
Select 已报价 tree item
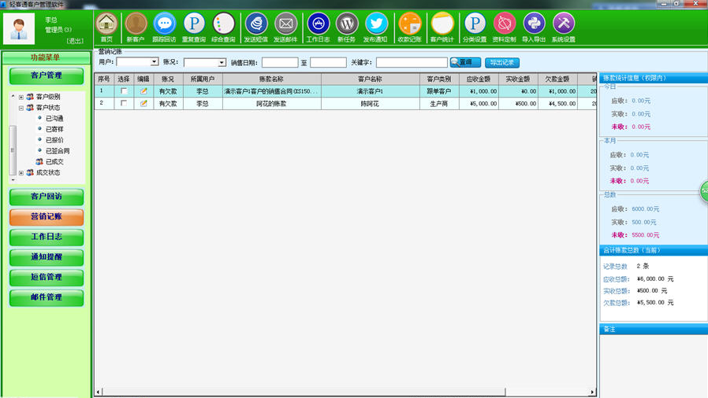click(x=54, y=140)
